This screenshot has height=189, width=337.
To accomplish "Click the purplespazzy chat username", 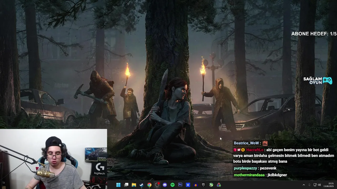I will (245, 168).
